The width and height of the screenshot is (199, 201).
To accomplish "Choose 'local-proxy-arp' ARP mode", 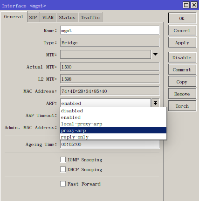I will pos(113,124).
